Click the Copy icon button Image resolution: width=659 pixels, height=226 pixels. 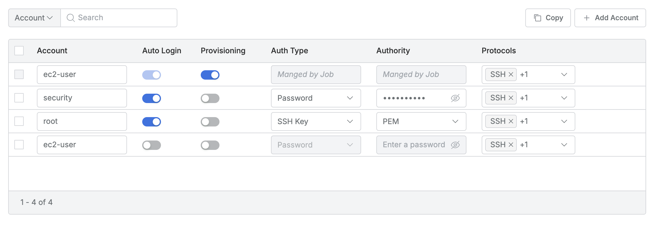537,18
